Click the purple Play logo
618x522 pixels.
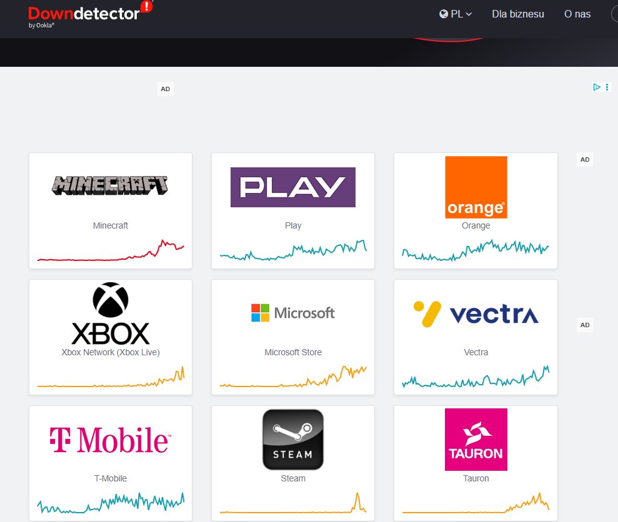tap(293, 187)
